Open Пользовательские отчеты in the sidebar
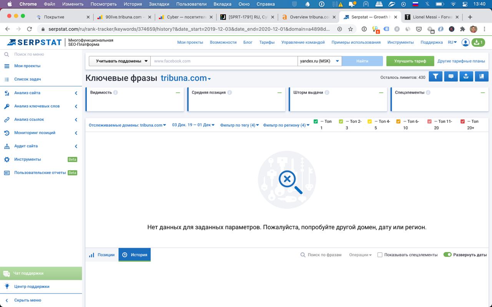The width and height of the screenshot is (492, 307). [x=40, y=173]
